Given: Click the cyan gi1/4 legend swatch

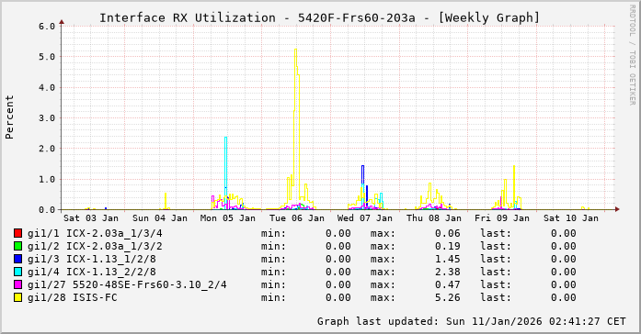Looking at the screenshot, I should point(17,272).
